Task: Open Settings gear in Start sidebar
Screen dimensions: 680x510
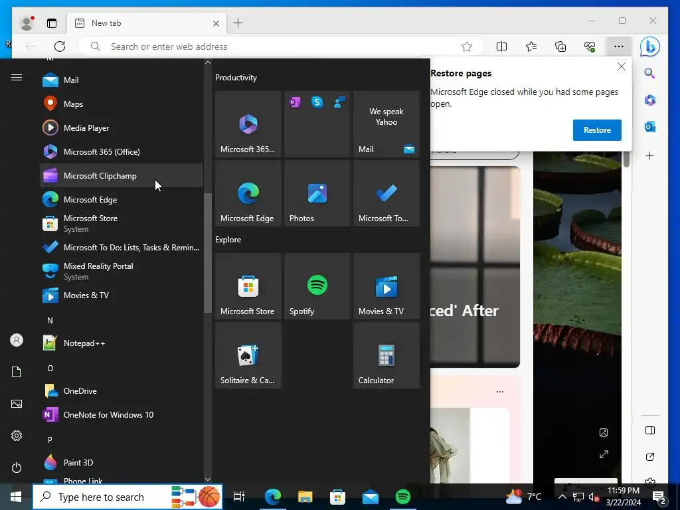Action: 17,436
